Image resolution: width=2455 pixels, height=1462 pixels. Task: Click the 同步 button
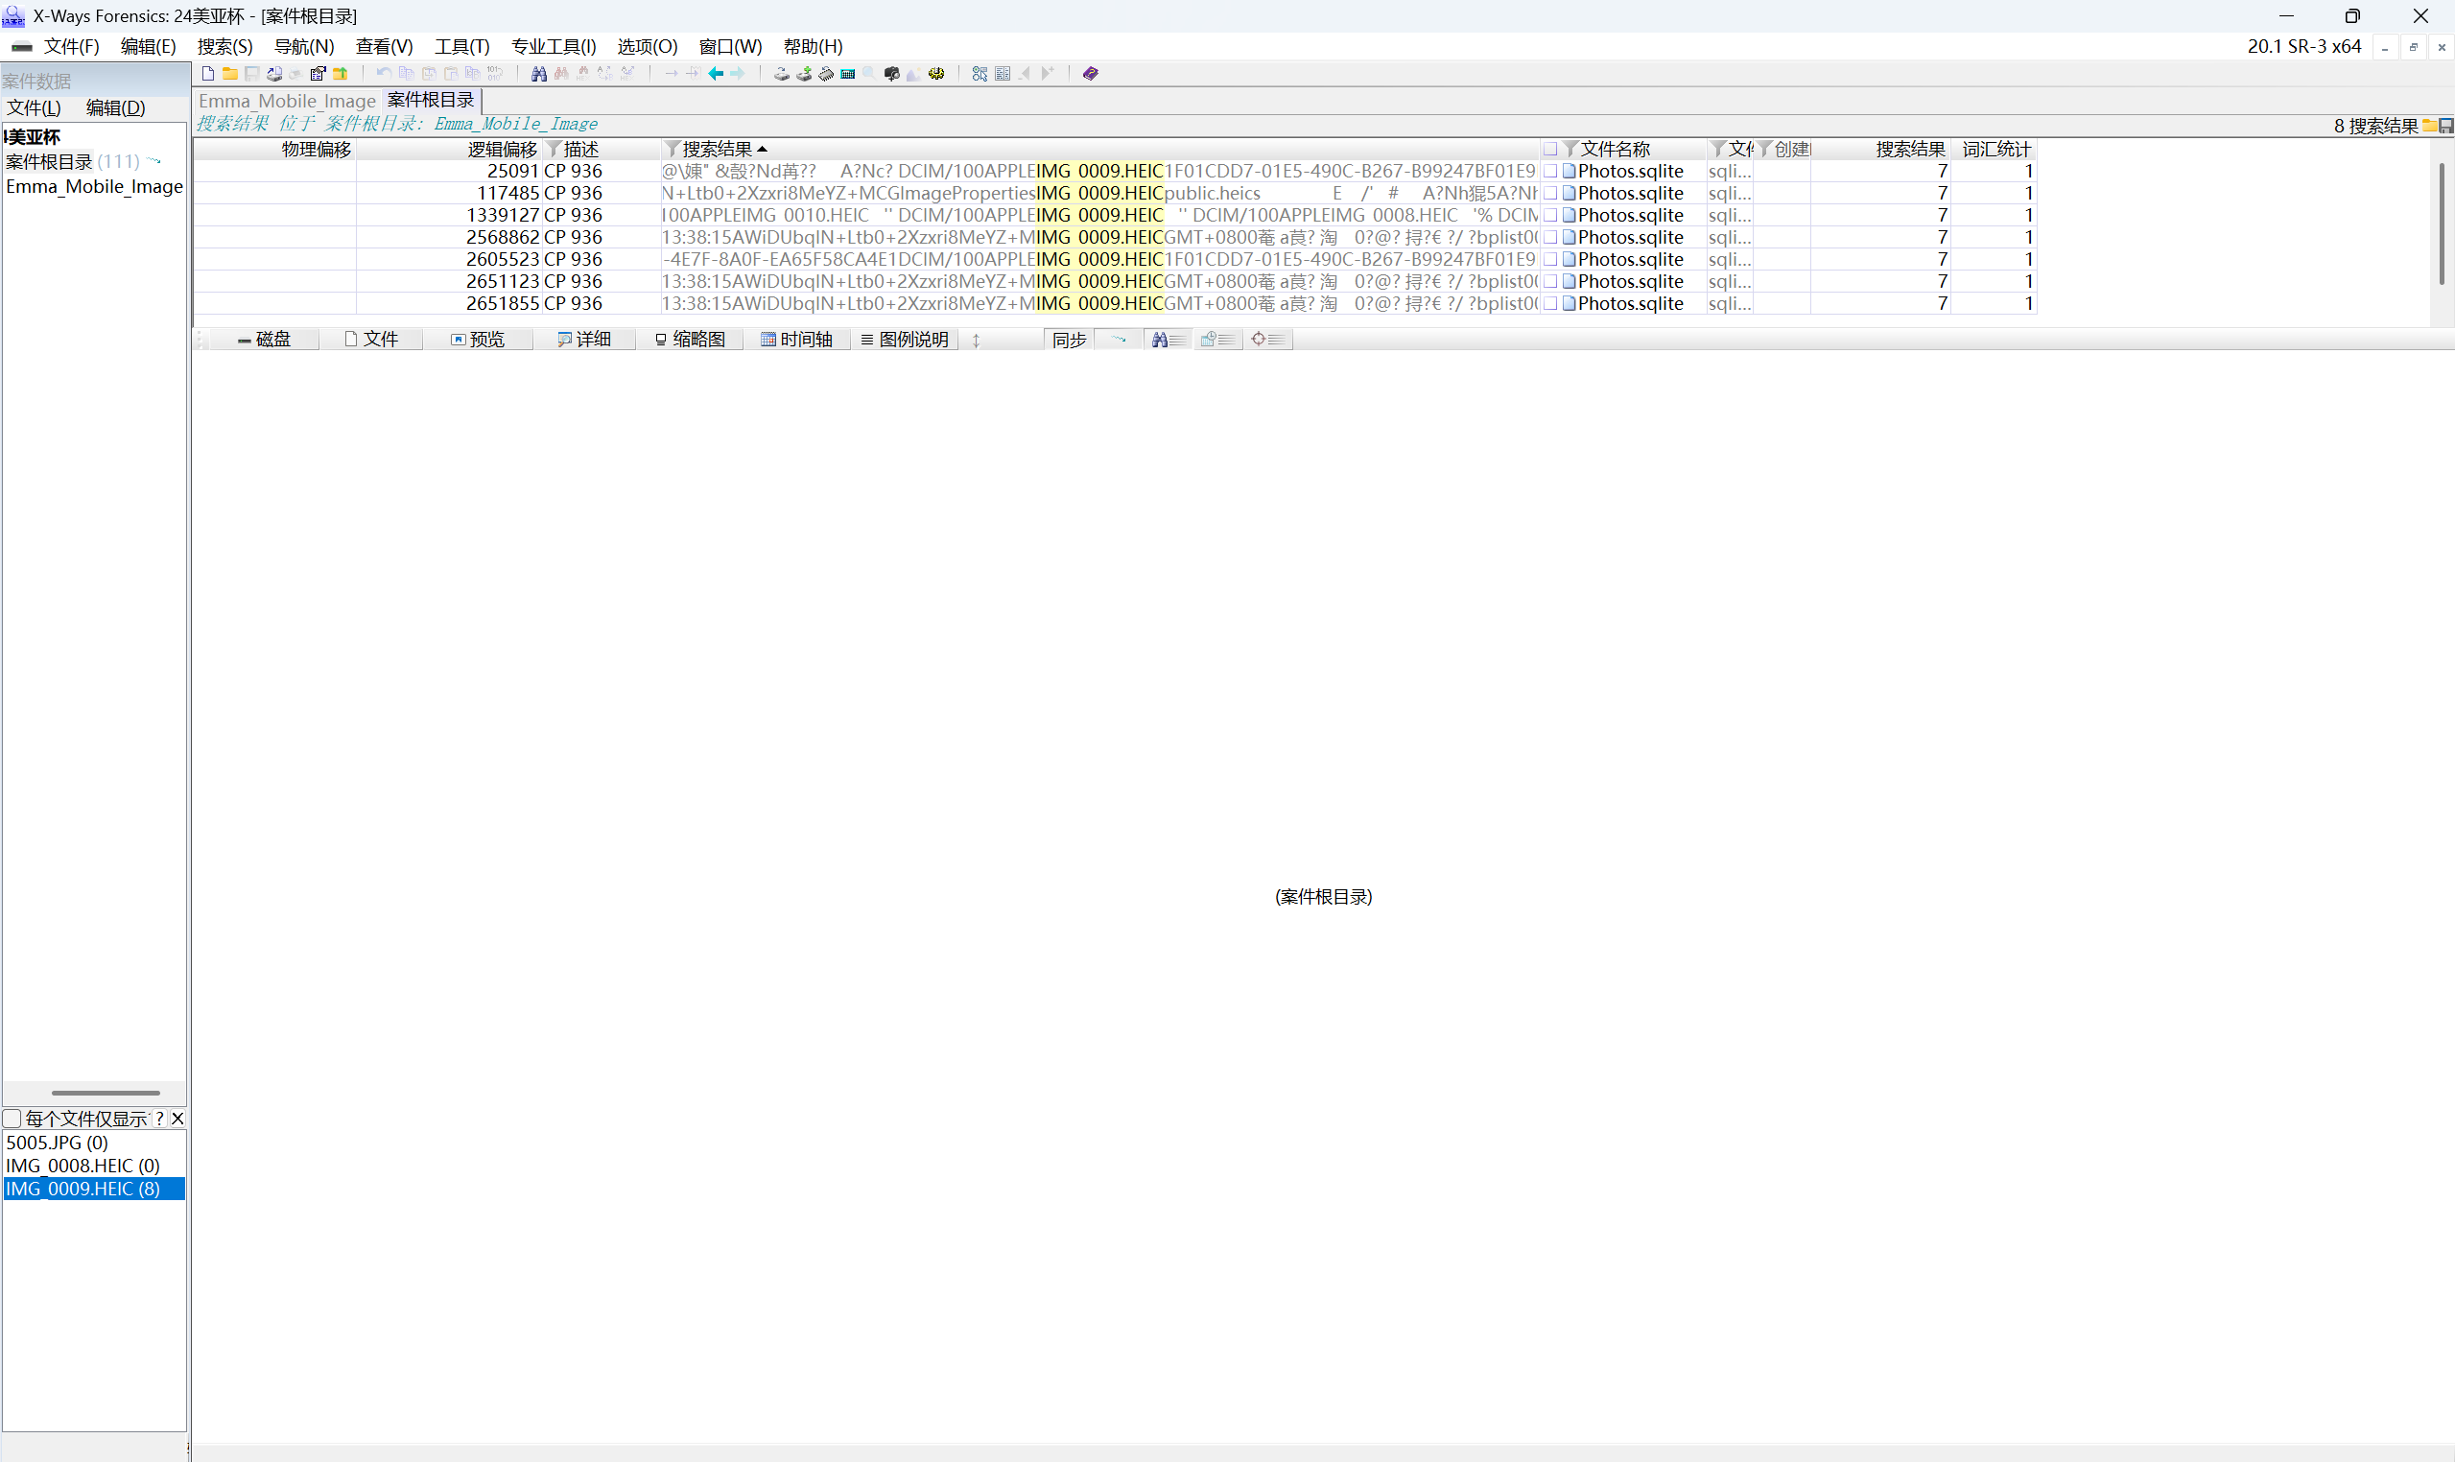[1068, 340]
